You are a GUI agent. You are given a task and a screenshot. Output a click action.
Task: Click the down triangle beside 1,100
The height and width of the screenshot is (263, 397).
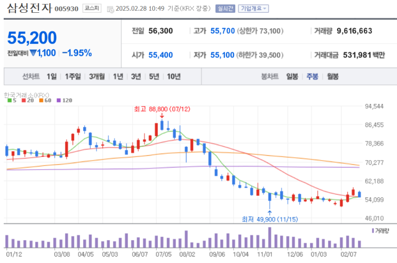(33, 53)
